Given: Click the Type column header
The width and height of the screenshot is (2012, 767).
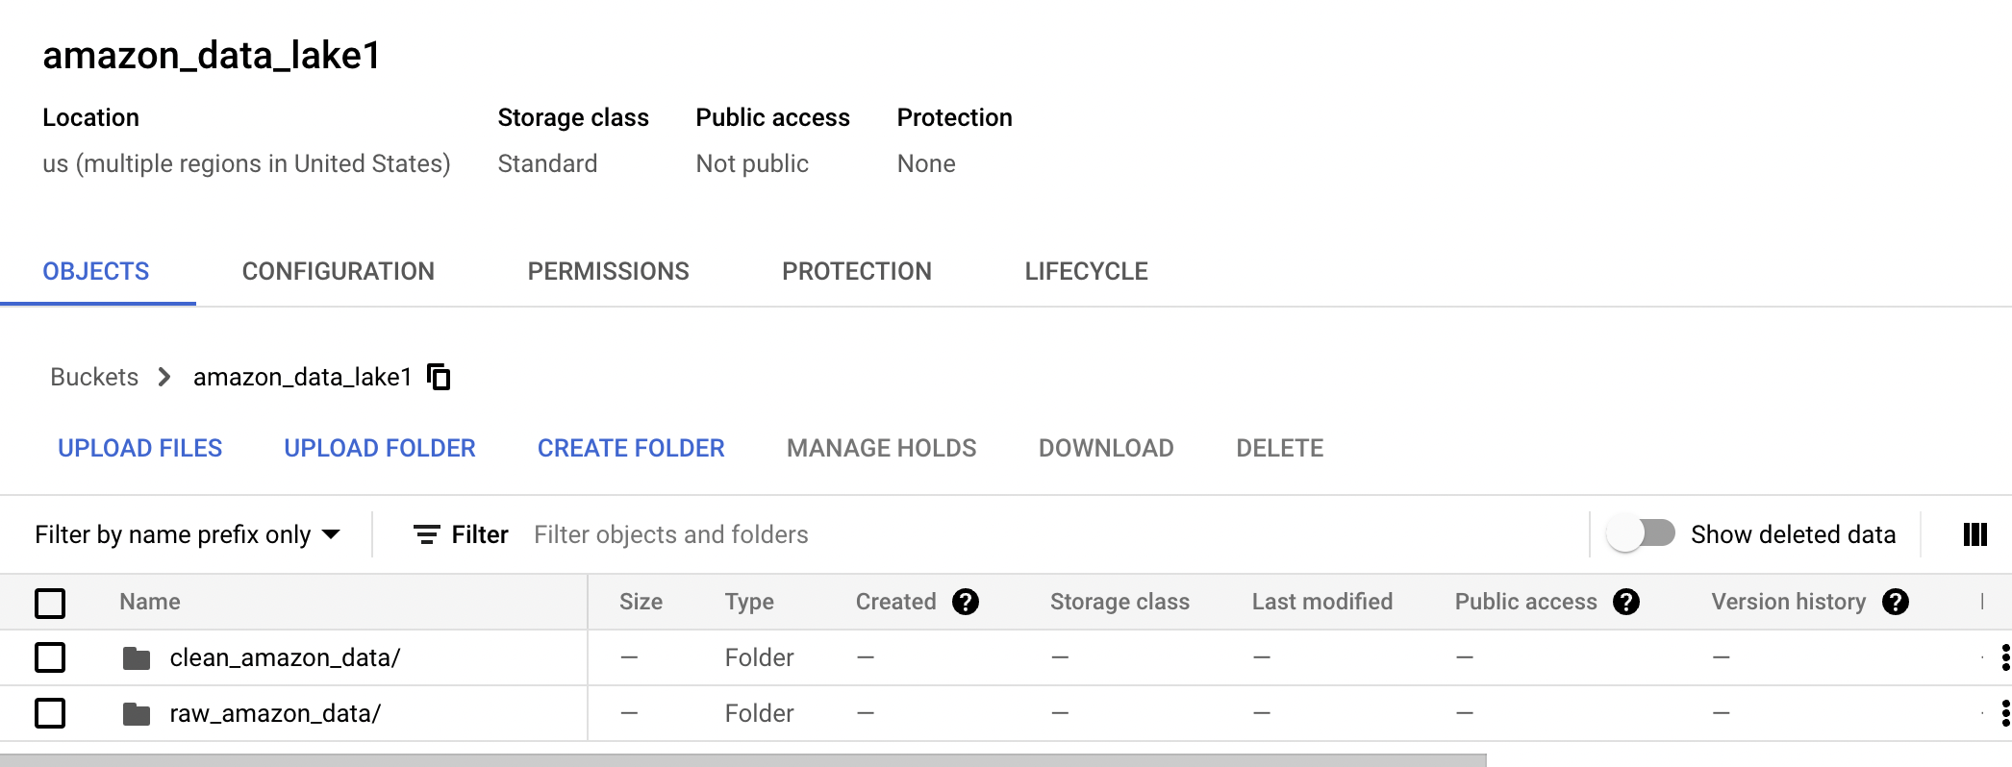Looking at the screenshot, I should point(749,602).
